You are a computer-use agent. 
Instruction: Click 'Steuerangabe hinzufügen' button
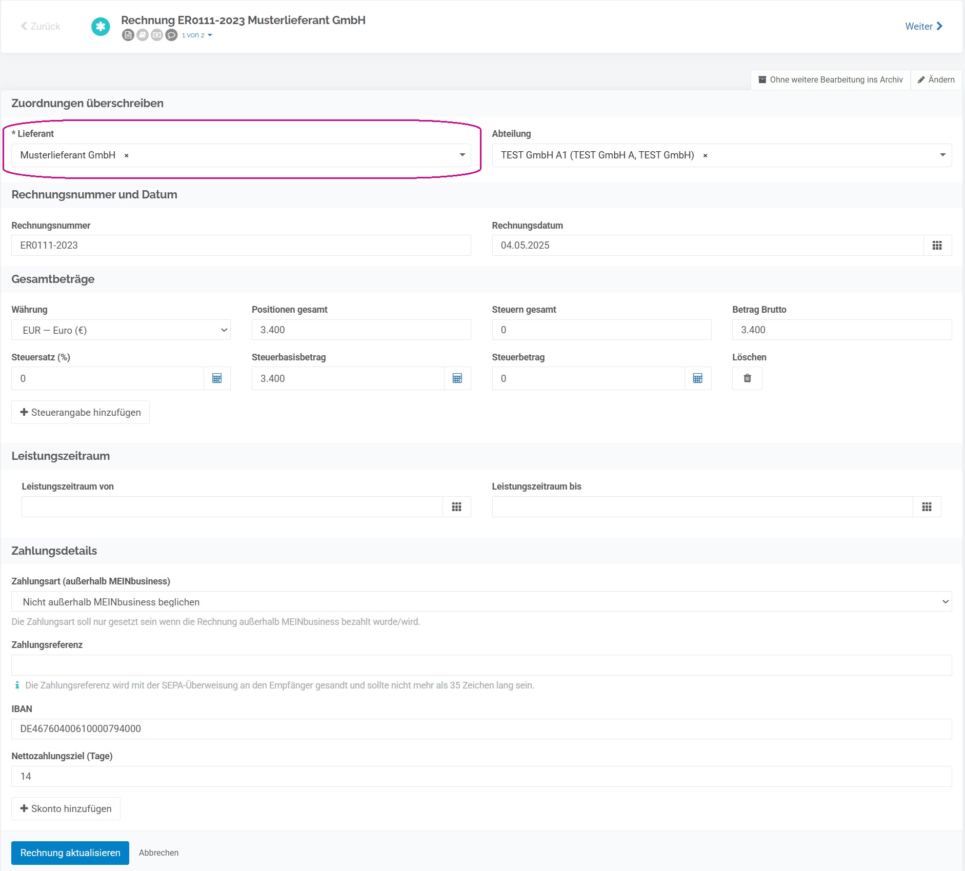tap(81, 413)
